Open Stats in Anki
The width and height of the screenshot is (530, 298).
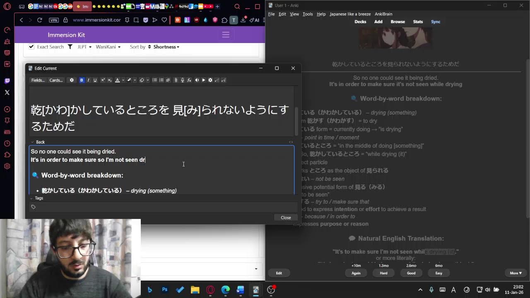click(418, 22)
